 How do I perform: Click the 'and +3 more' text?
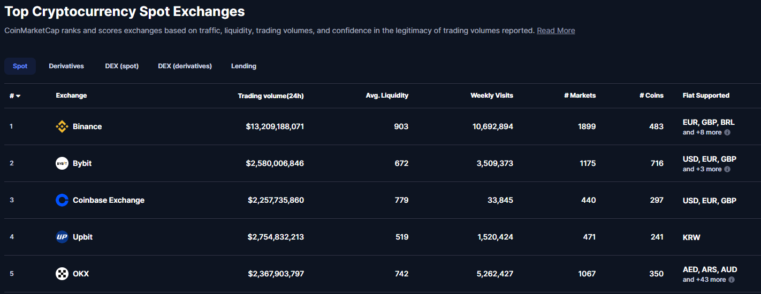(702, 169)
